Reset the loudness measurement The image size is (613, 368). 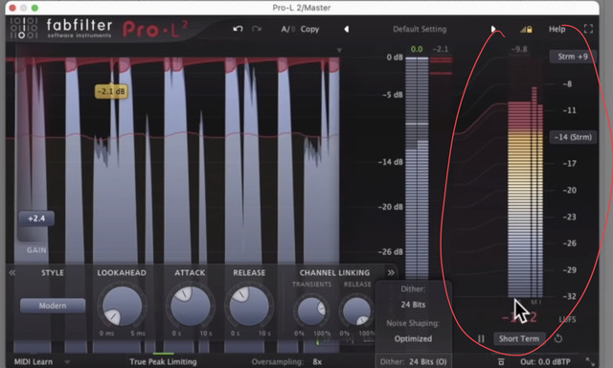tap(558, 338)
